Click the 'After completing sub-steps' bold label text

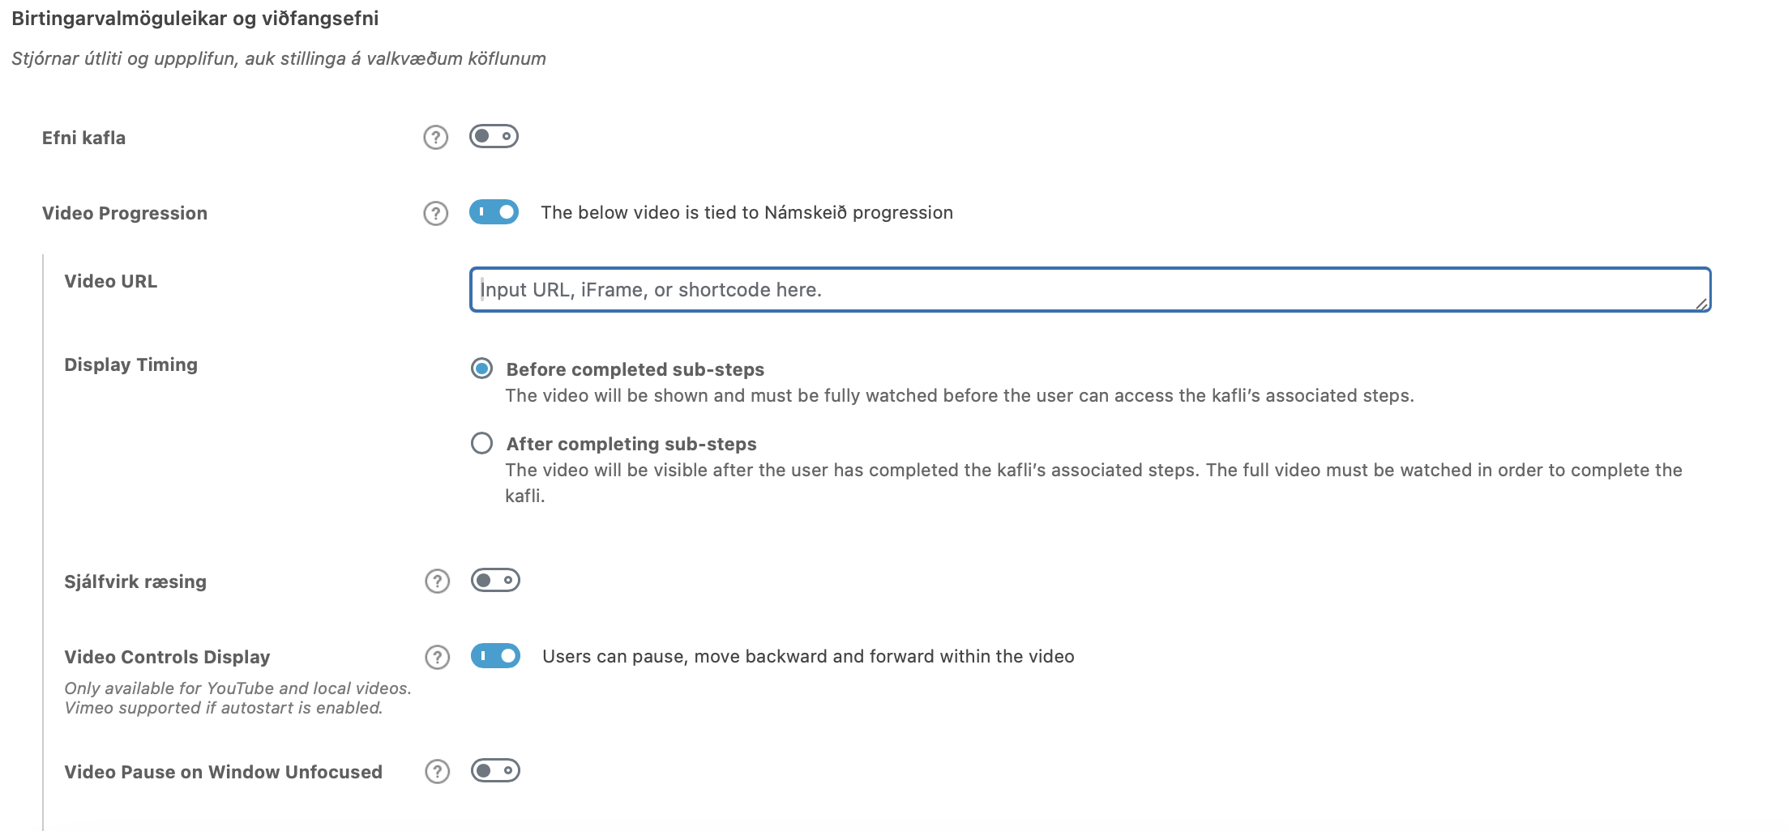coord(631,444)
